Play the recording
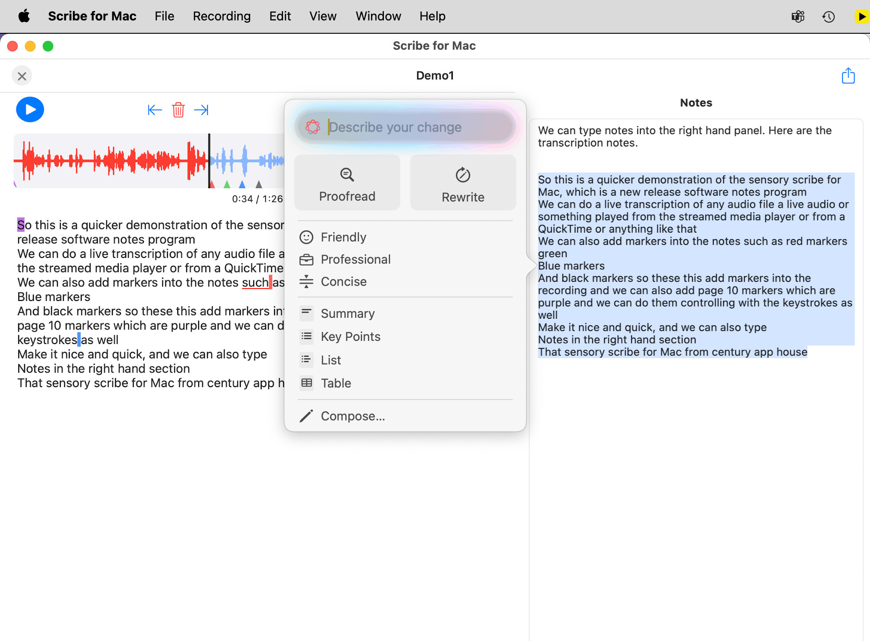 click(30, 109)
